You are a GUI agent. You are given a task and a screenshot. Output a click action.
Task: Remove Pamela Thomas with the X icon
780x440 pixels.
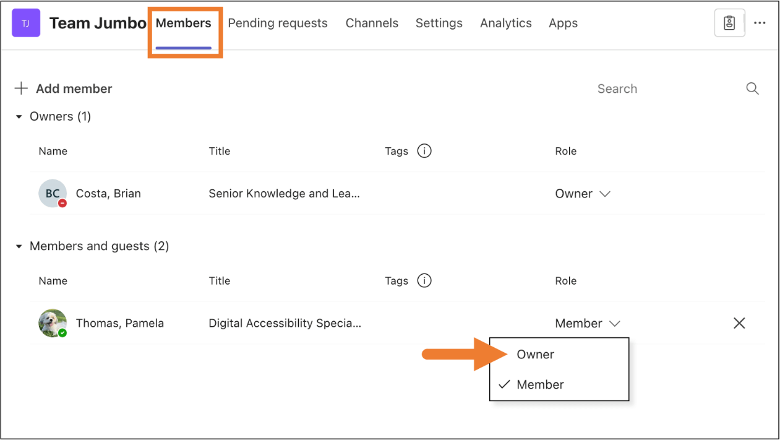pyautogui.click(x=739, y=323)
